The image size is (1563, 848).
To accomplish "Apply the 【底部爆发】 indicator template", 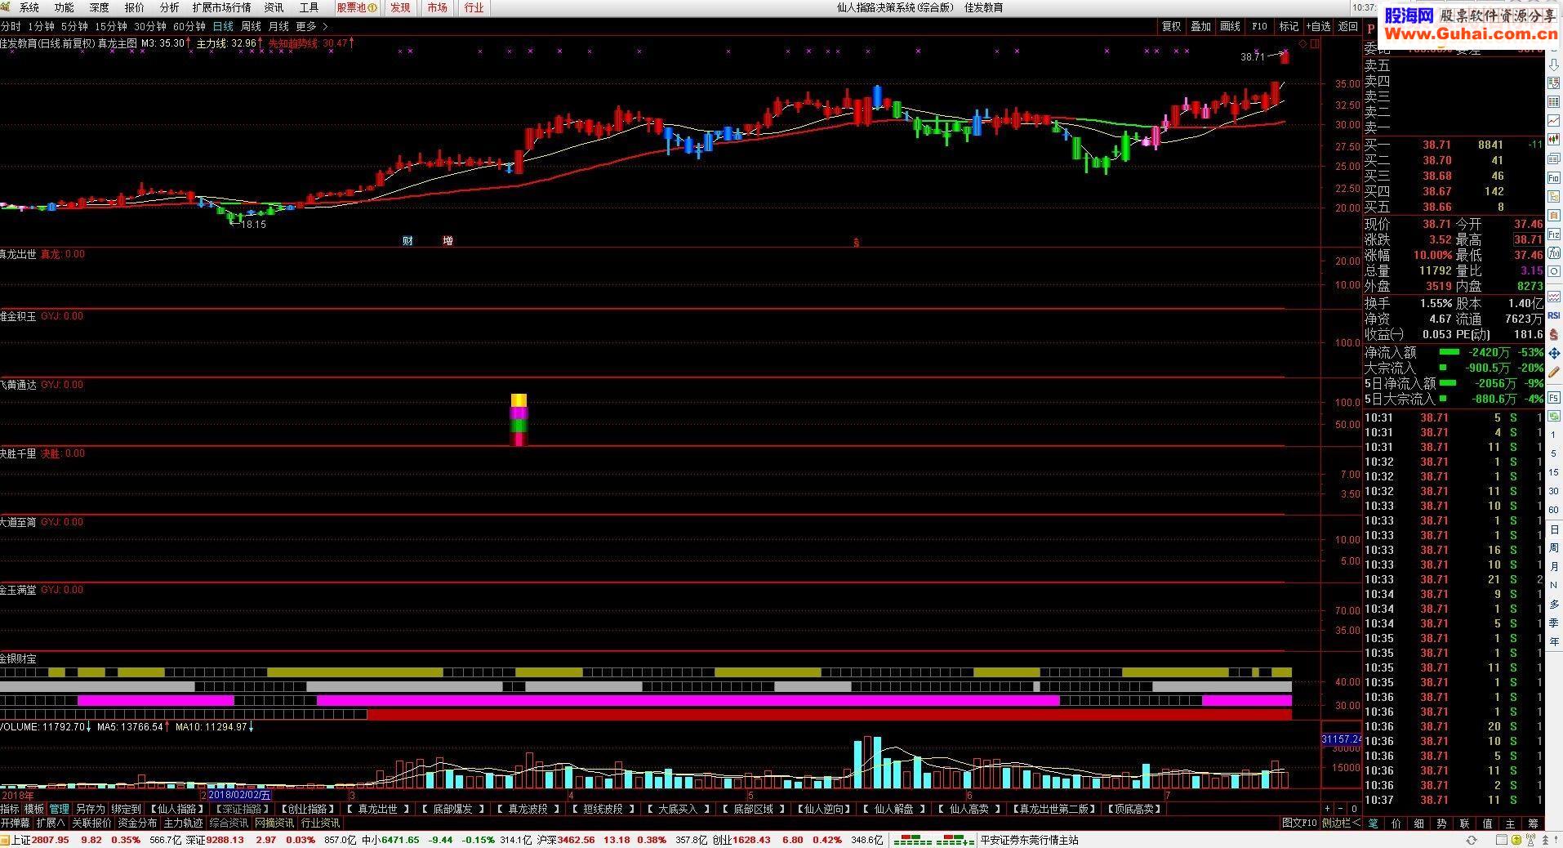I will click(x=452, y=809).
